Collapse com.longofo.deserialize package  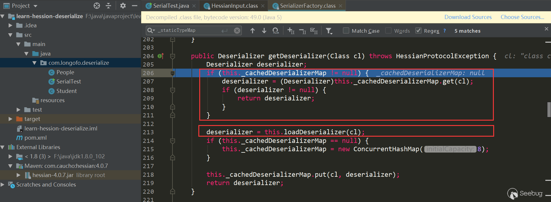[35, 63]
